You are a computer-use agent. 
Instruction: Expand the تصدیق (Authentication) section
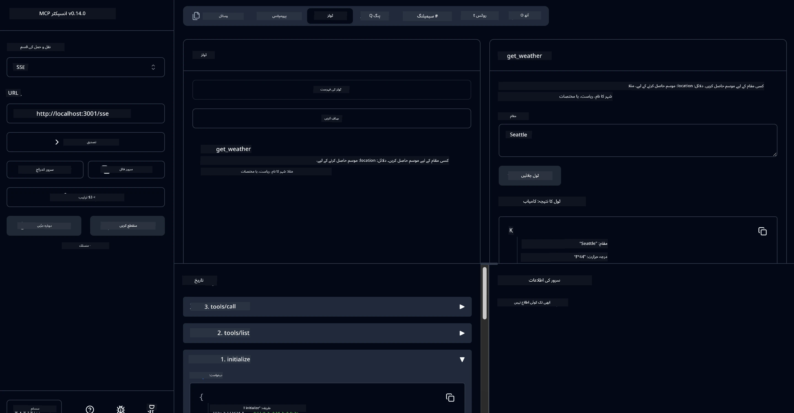click(86, 142)
